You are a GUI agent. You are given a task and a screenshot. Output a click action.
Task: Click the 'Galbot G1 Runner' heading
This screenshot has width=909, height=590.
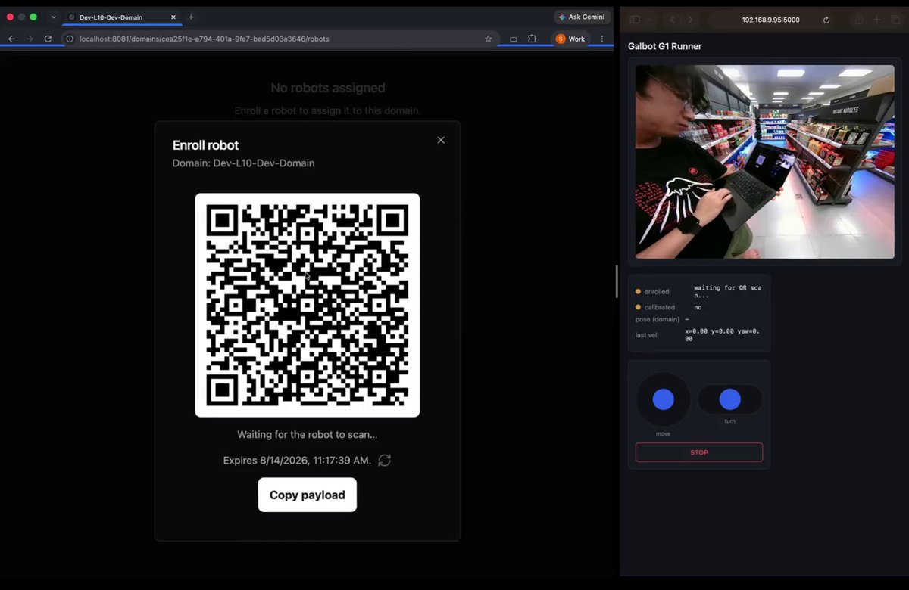(x=665, y=46)
